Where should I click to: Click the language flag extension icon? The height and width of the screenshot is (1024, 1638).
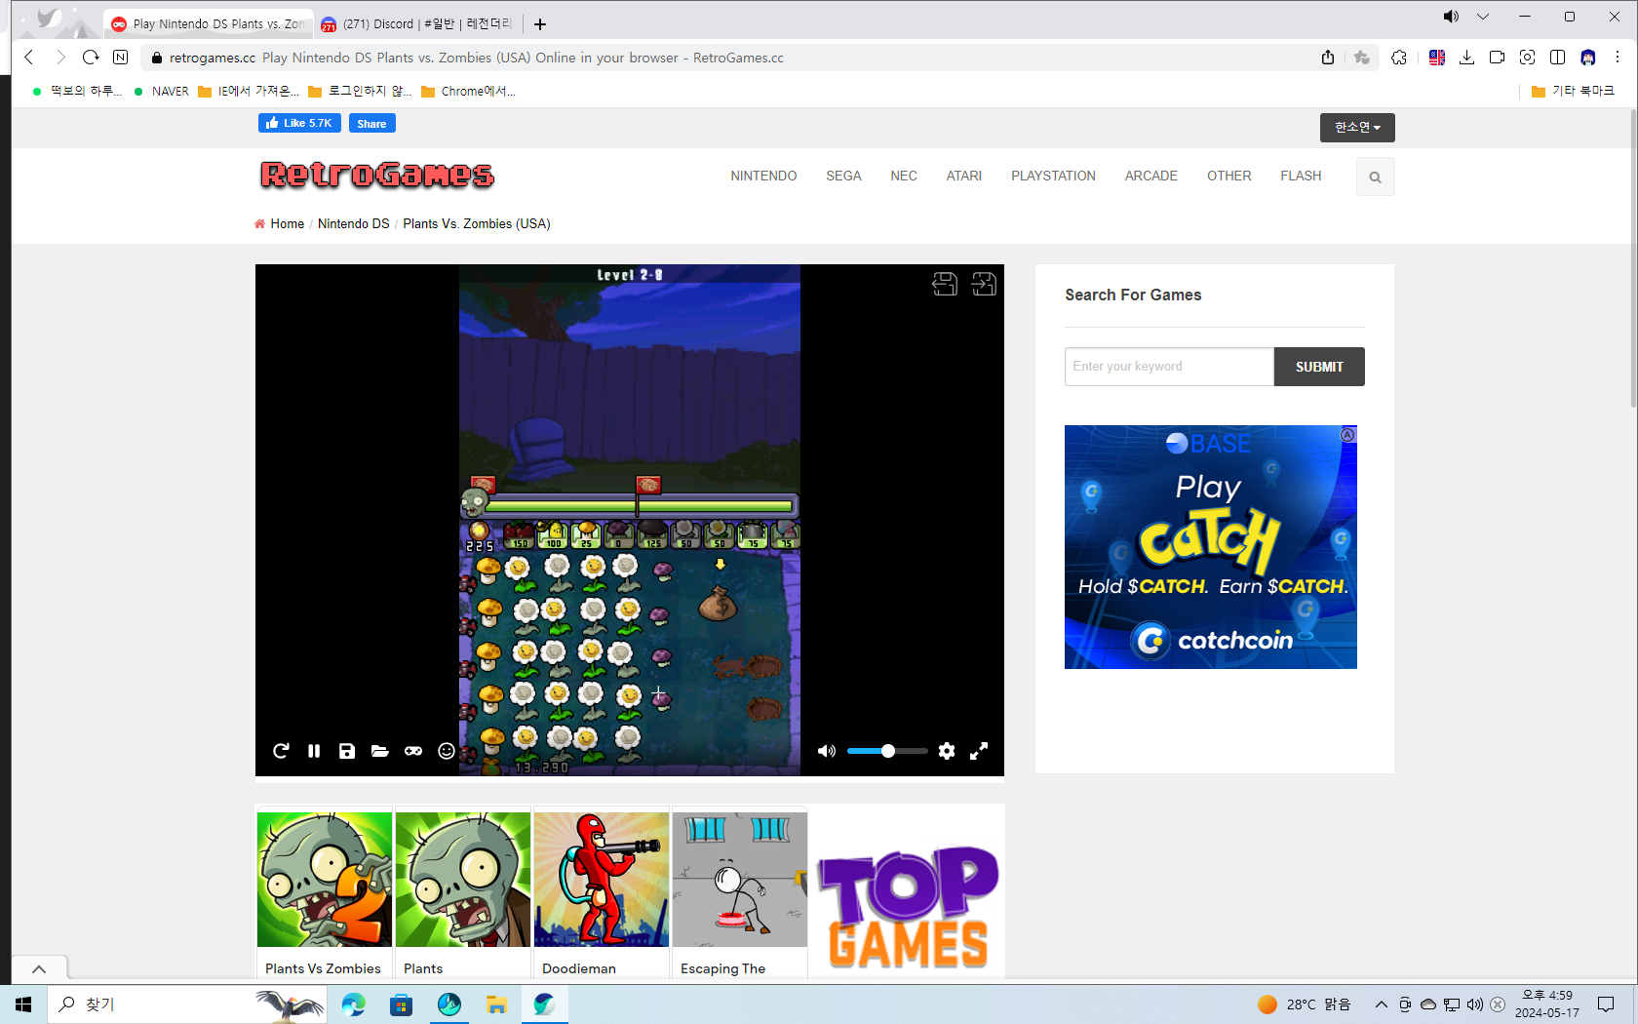[1436, 58]
